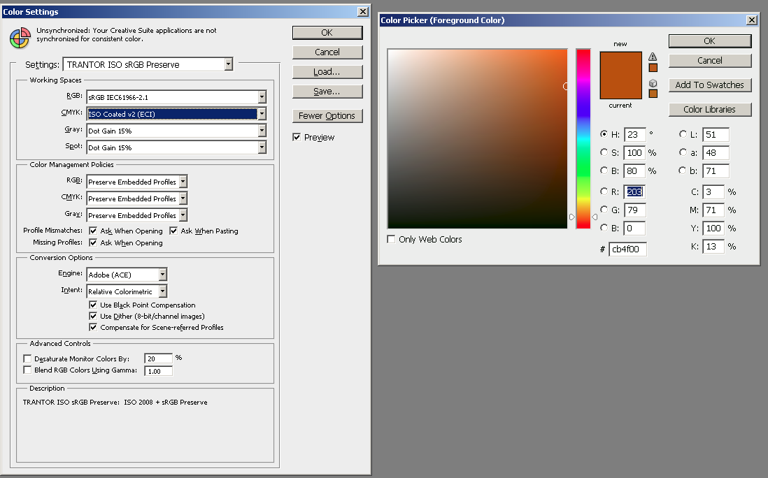Toggle the Preview checkbox
The width and height of the screenshot is (768, 478).
pos(297,137)
